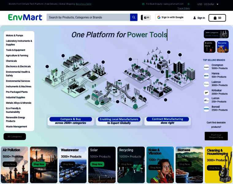This screenshot has height=184, width=233.
Task: Click the blue search magnifier button
Action: (x=134, y=17)
